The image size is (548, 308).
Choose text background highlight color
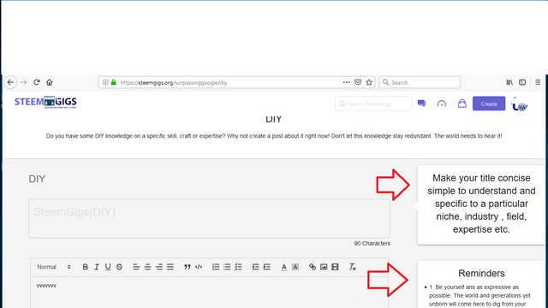coord(295,267)
